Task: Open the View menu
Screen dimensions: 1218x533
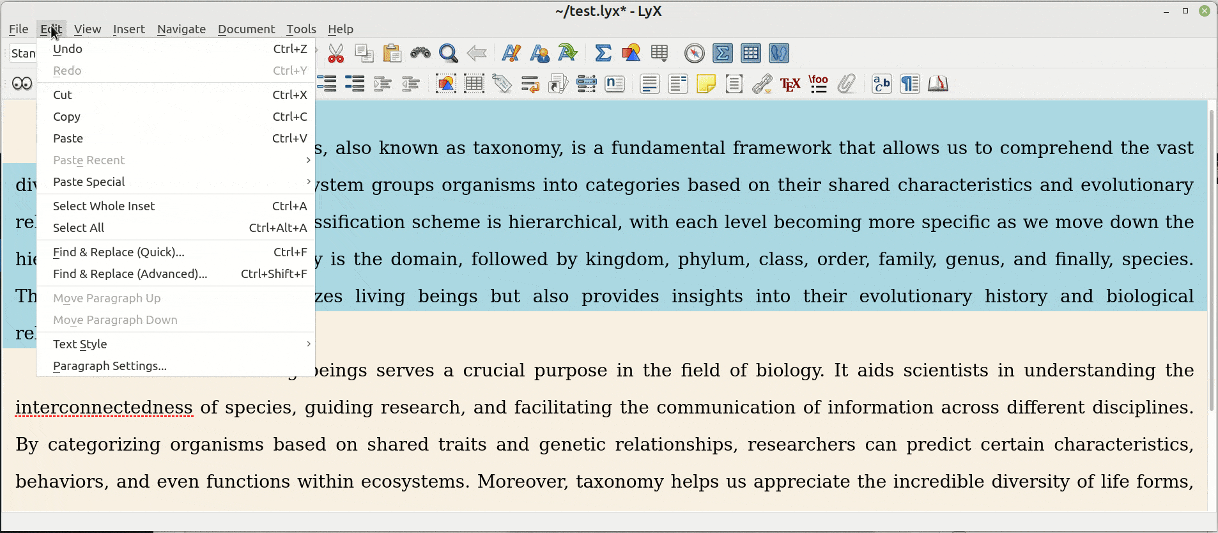Action: coord(88,29)
